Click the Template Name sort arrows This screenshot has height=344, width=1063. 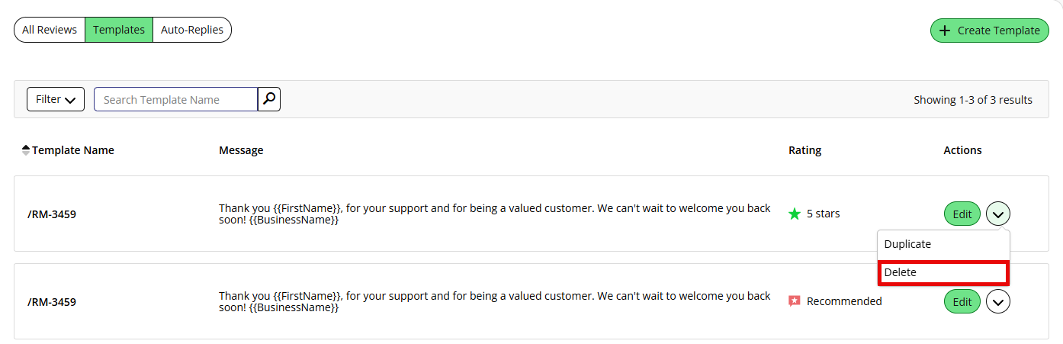click(x=26, y=150)
